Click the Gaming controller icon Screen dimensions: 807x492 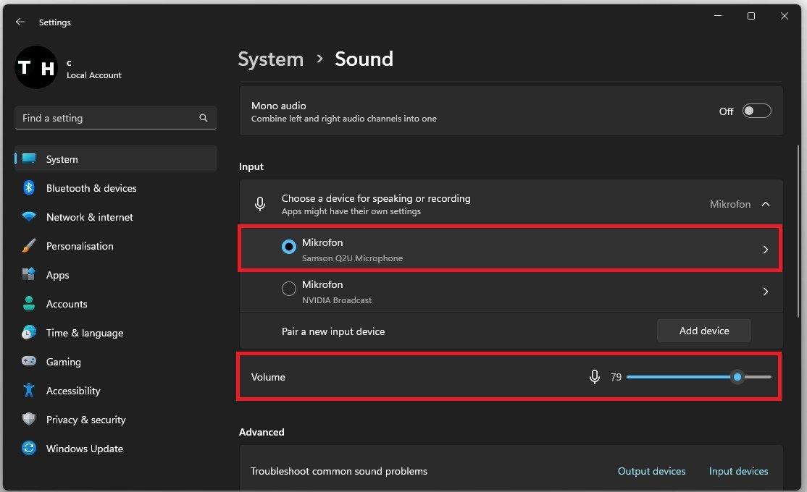click(x=29, y=362)
